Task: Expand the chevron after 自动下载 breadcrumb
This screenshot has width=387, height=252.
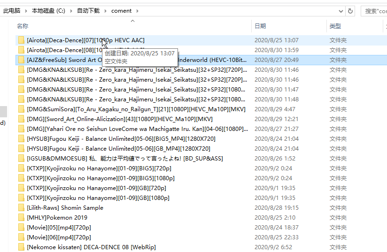Action: pos(106,11)
